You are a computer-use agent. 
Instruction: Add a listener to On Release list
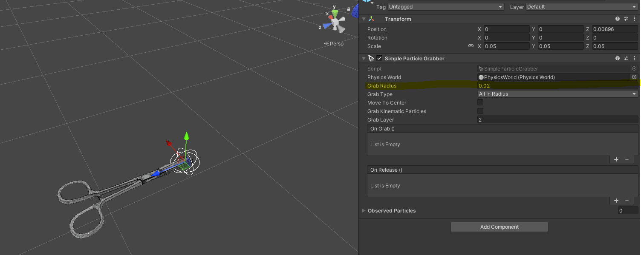(616, 201)
